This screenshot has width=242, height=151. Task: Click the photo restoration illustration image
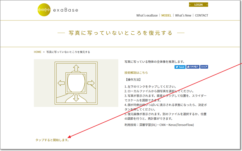point(76,83)
